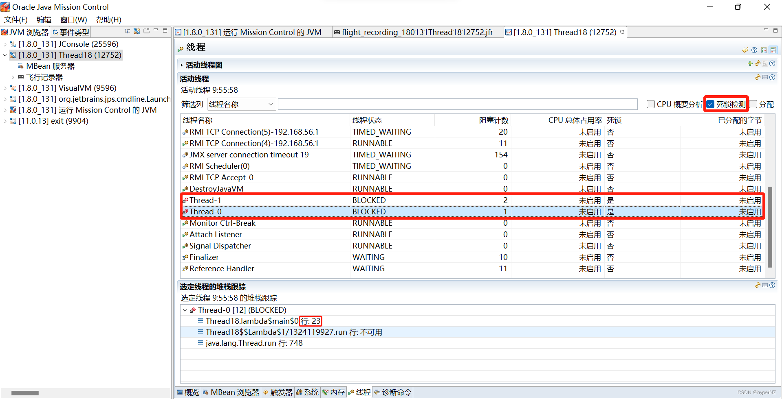Click Thread-0 thread icon in table
782x399 pixels.
[x=185, y=211]
